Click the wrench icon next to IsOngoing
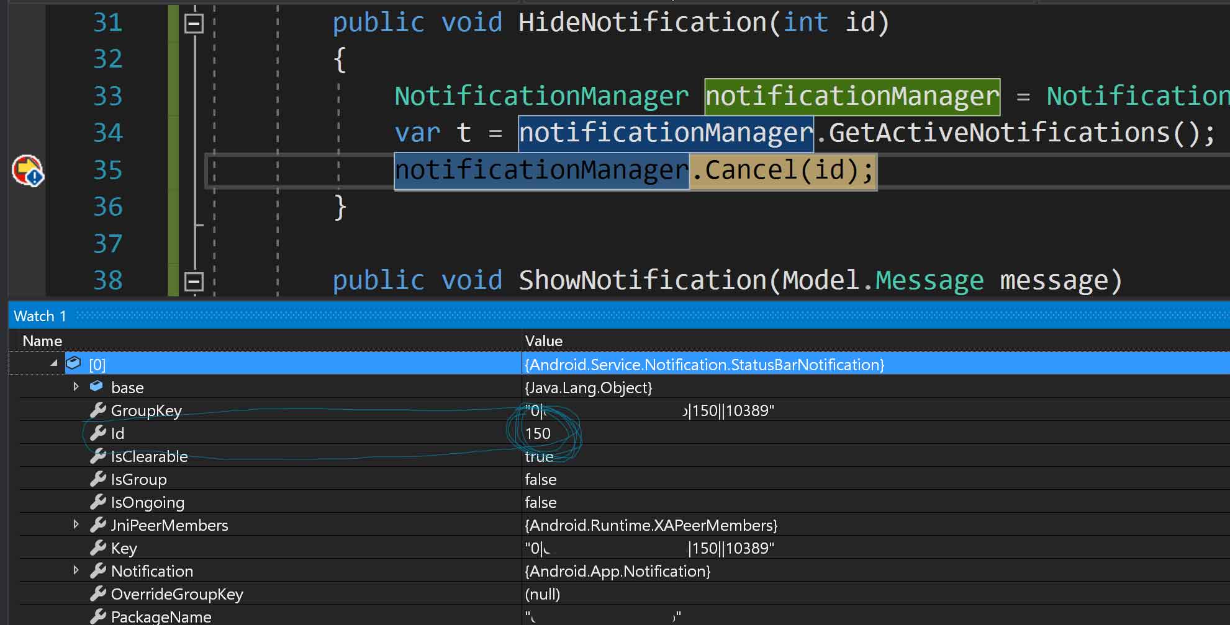The height and width of the screenshot is (625, 1230). (99, 502)
